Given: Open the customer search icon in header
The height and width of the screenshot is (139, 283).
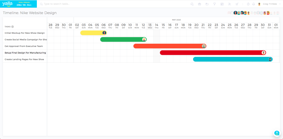Looking at the screenshot, I should pos(192,4).
